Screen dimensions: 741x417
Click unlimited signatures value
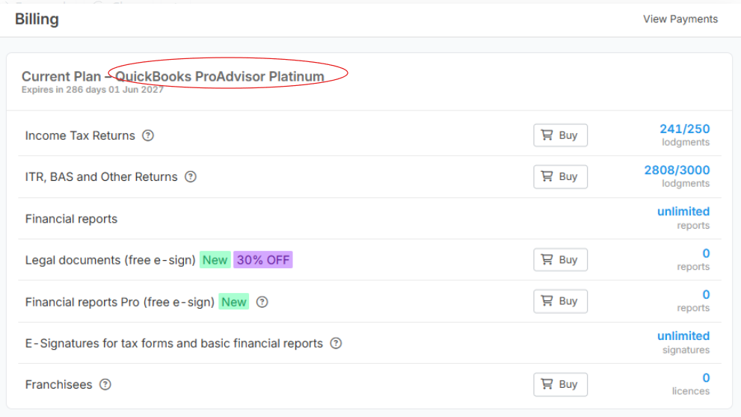[x=683, y=336]
